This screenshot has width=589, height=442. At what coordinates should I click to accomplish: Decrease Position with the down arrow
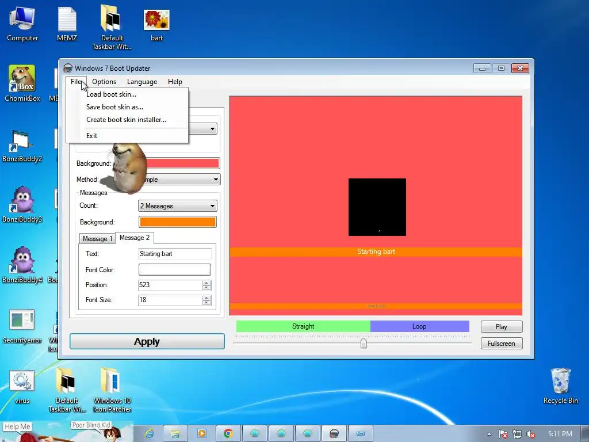coord(206,288)
